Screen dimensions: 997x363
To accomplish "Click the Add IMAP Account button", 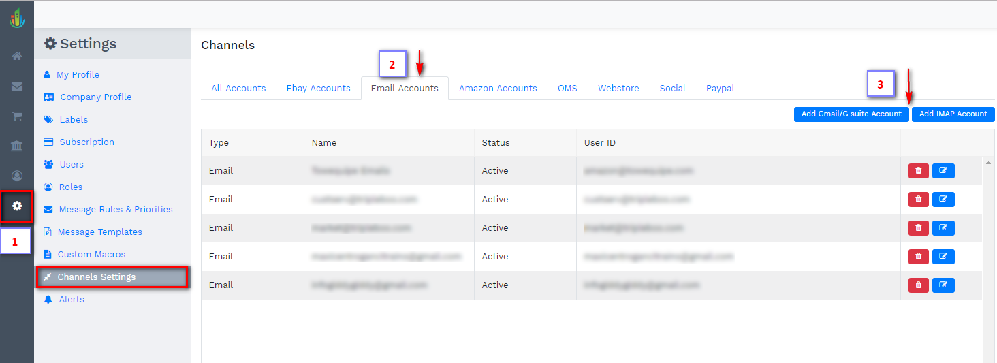I will point(953,114).
